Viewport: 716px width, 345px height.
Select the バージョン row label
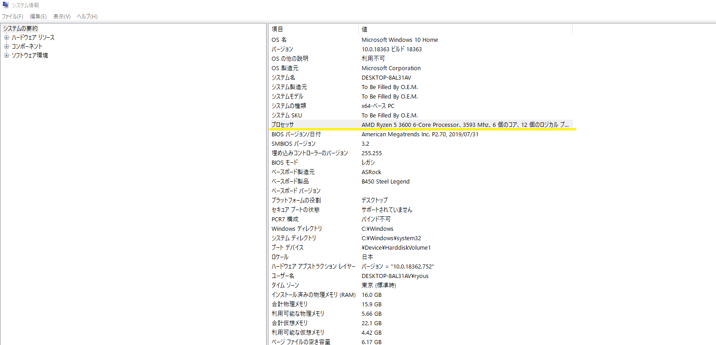[282, 49]
